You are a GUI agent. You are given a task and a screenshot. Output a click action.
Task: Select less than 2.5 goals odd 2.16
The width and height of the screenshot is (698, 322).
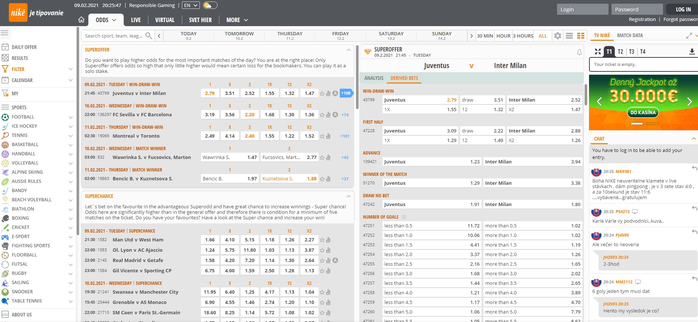[x=431, y=264]
